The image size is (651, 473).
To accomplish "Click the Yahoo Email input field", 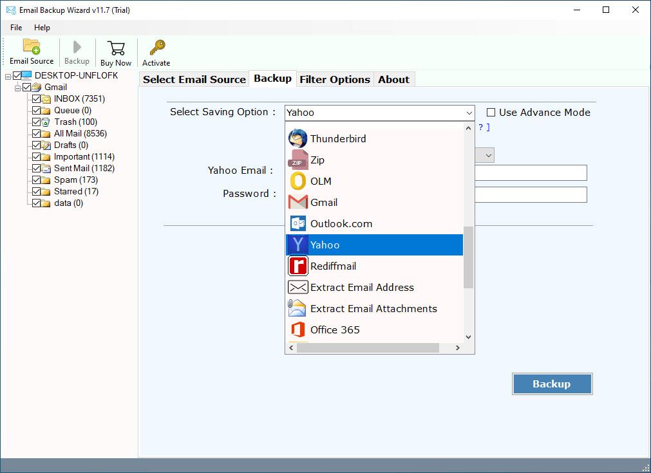I will point(531,172).
